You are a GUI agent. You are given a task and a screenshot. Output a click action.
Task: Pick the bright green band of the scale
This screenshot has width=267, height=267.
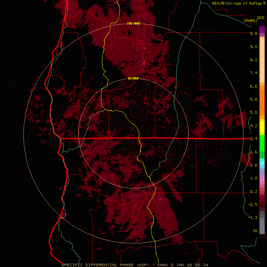[262, 143]
